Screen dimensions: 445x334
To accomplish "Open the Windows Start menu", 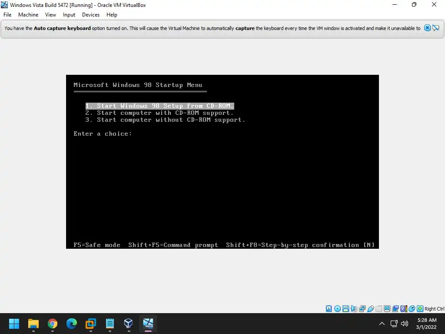I will 14,324.
